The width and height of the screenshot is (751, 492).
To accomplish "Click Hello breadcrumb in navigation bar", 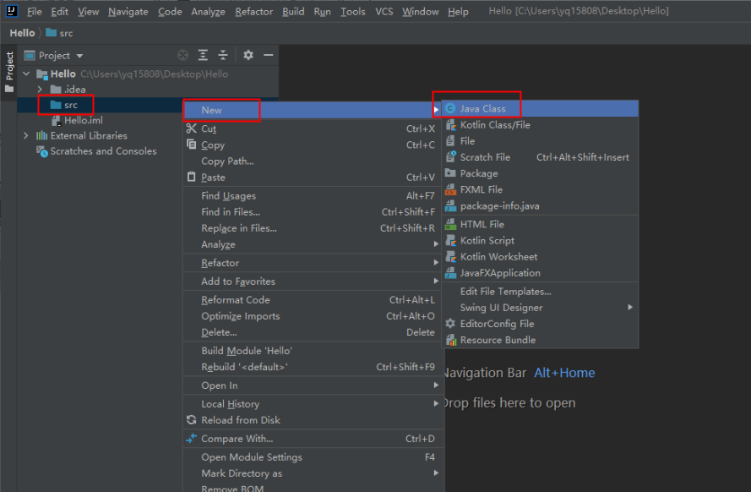I will coord(22,33).
